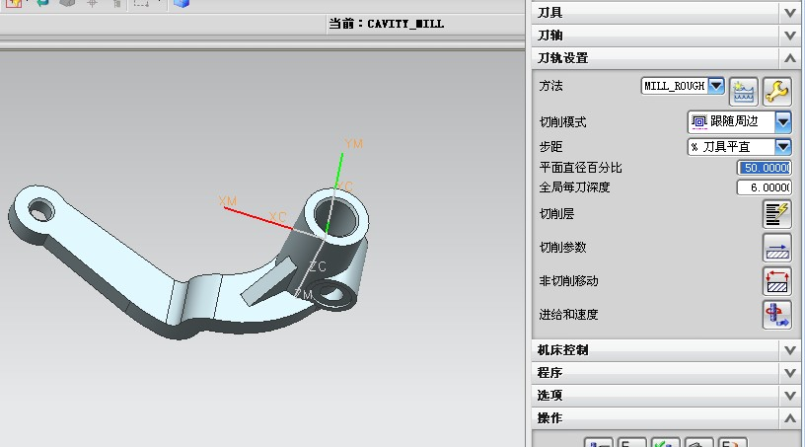Open the create new method icon beside MILL_ROUGH
The width and height of the screenshot is (805, 447).
744,92
